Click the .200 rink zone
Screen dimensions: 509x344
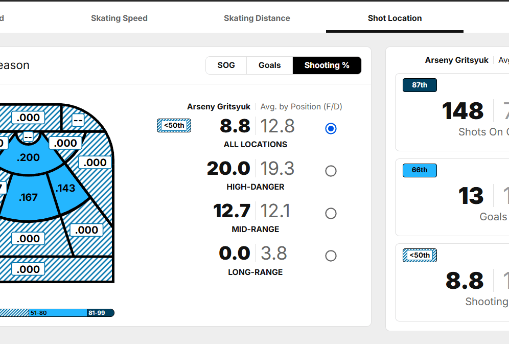click(28, 157)
